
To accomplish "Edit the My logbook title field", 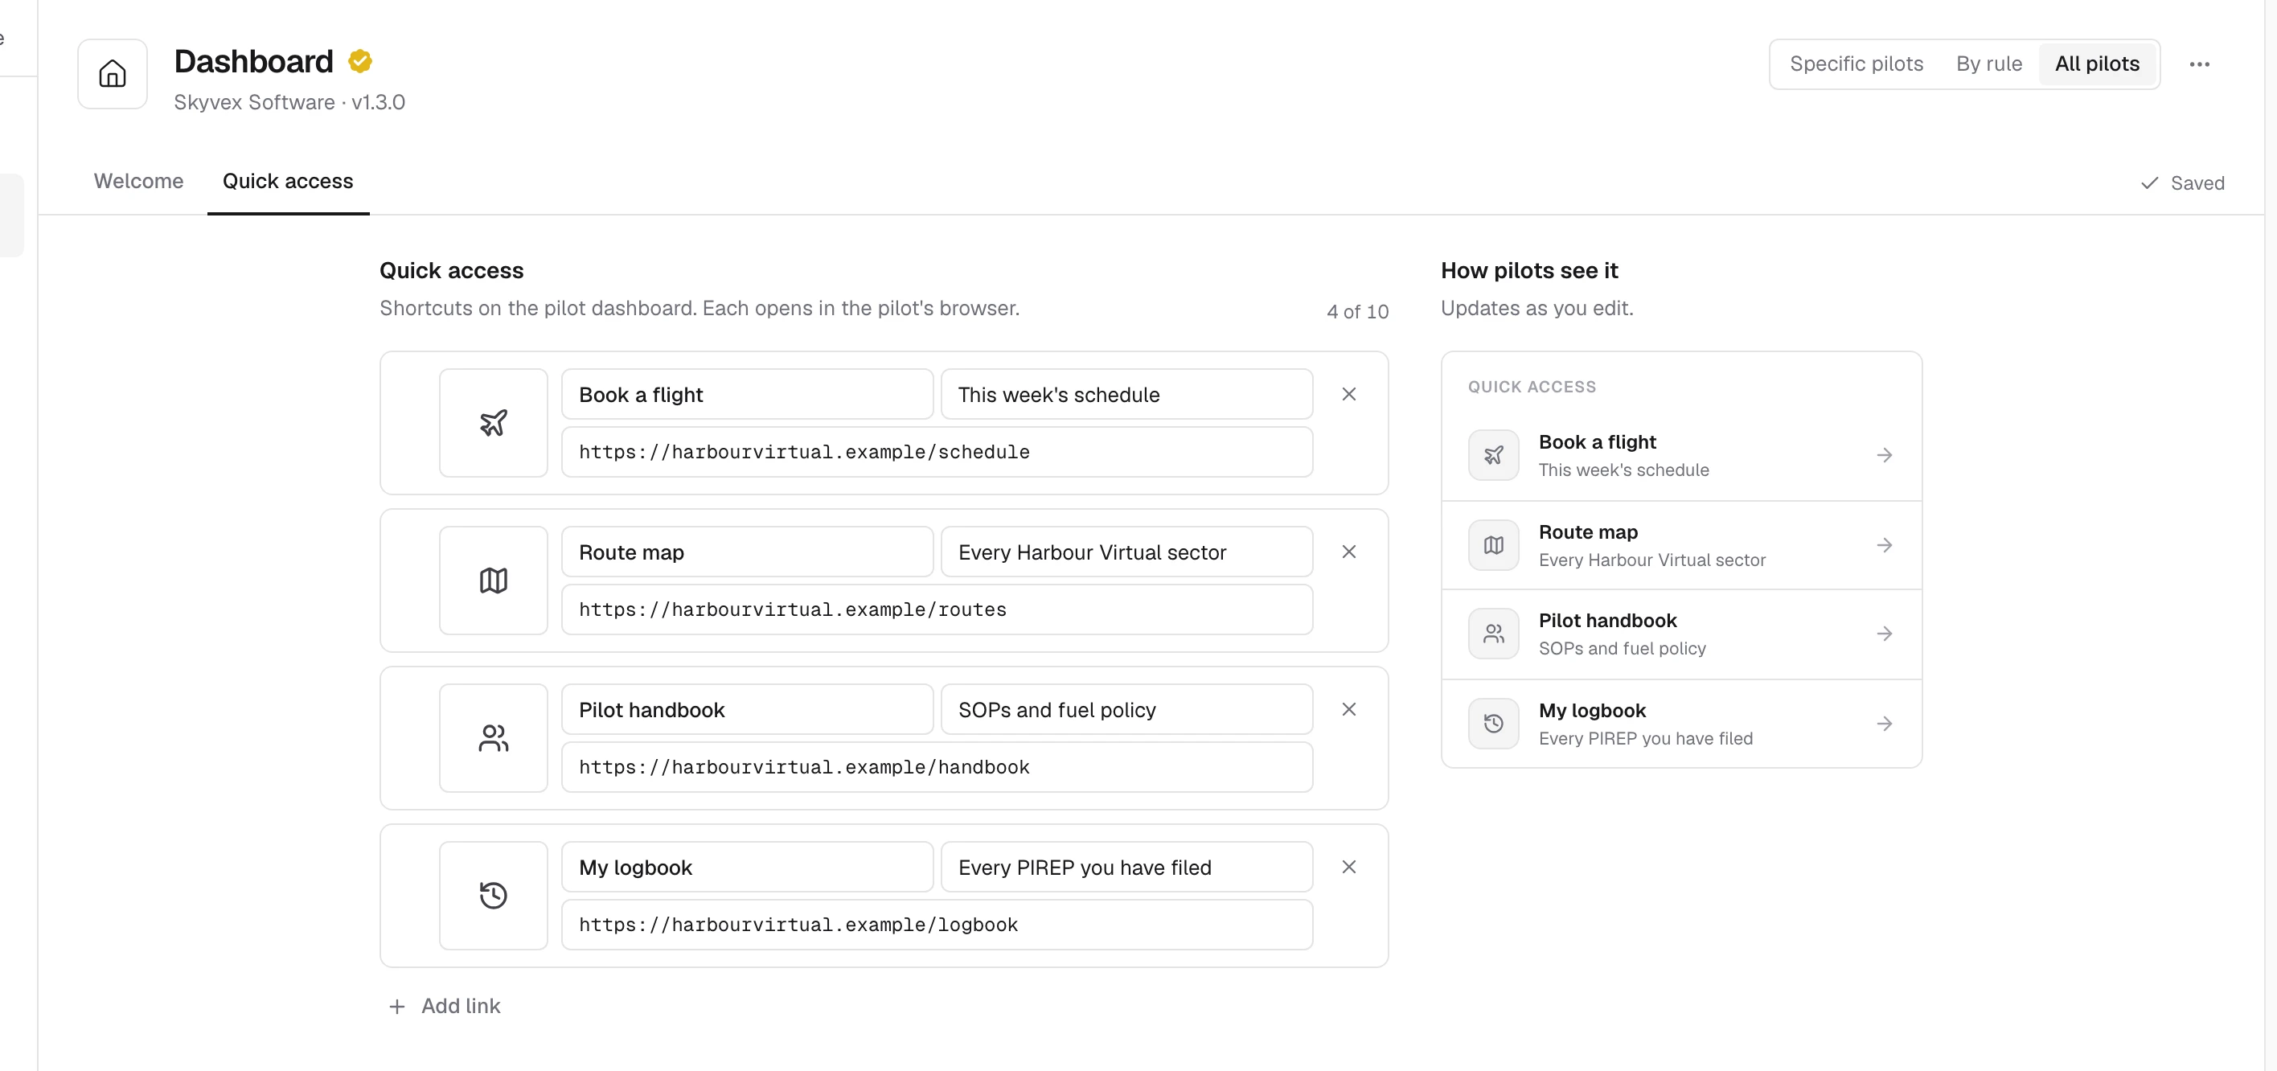I will click(747, 867).
